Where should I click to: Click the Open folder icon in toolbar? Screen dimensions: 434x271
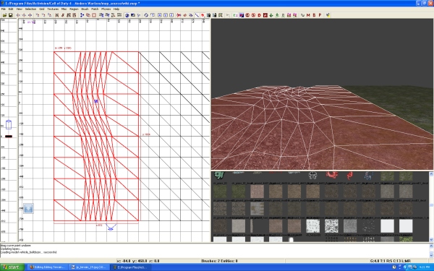pos(5,15)
